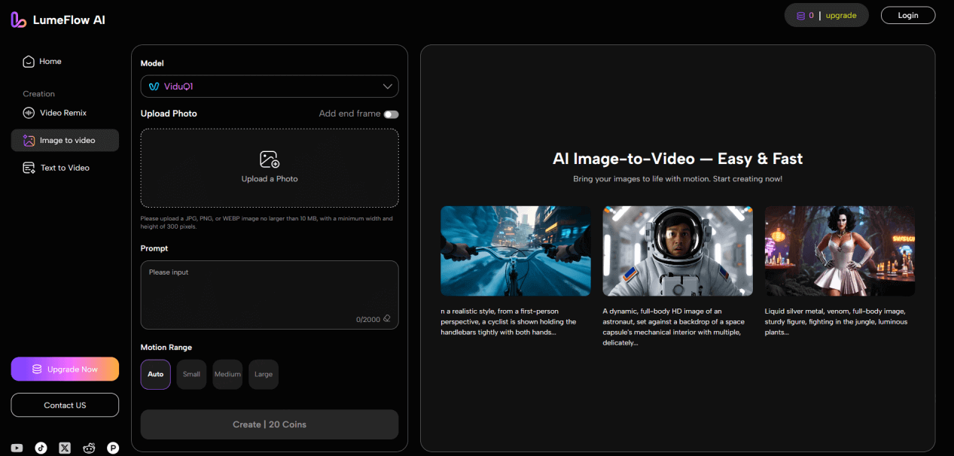Click the Upgrade Now gradient button
This screenshot has width=954, height=456.
tap(65, 369)
